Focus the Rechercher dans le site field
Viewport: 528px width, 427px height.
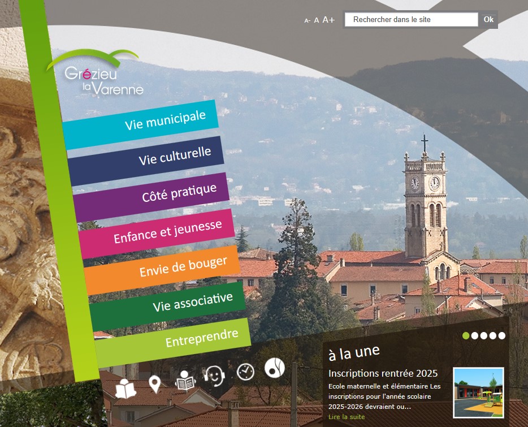411,20
